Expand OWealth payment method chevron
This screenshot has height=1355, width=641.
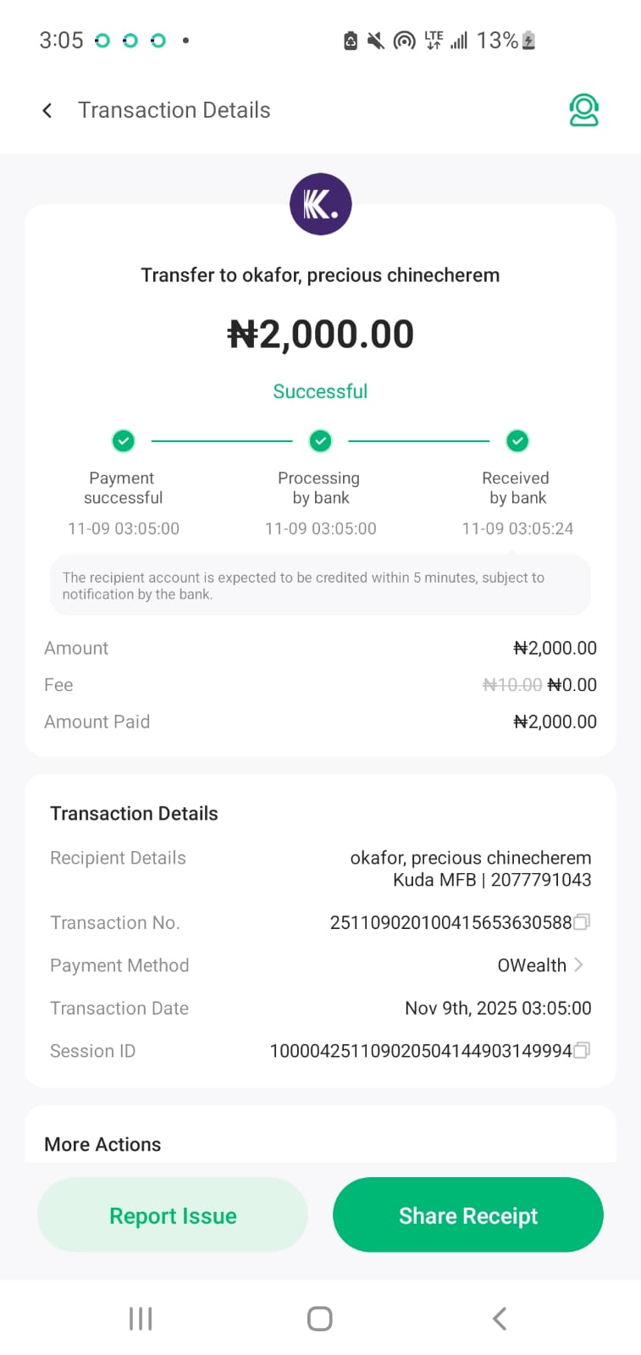click(x=579, y=965)
